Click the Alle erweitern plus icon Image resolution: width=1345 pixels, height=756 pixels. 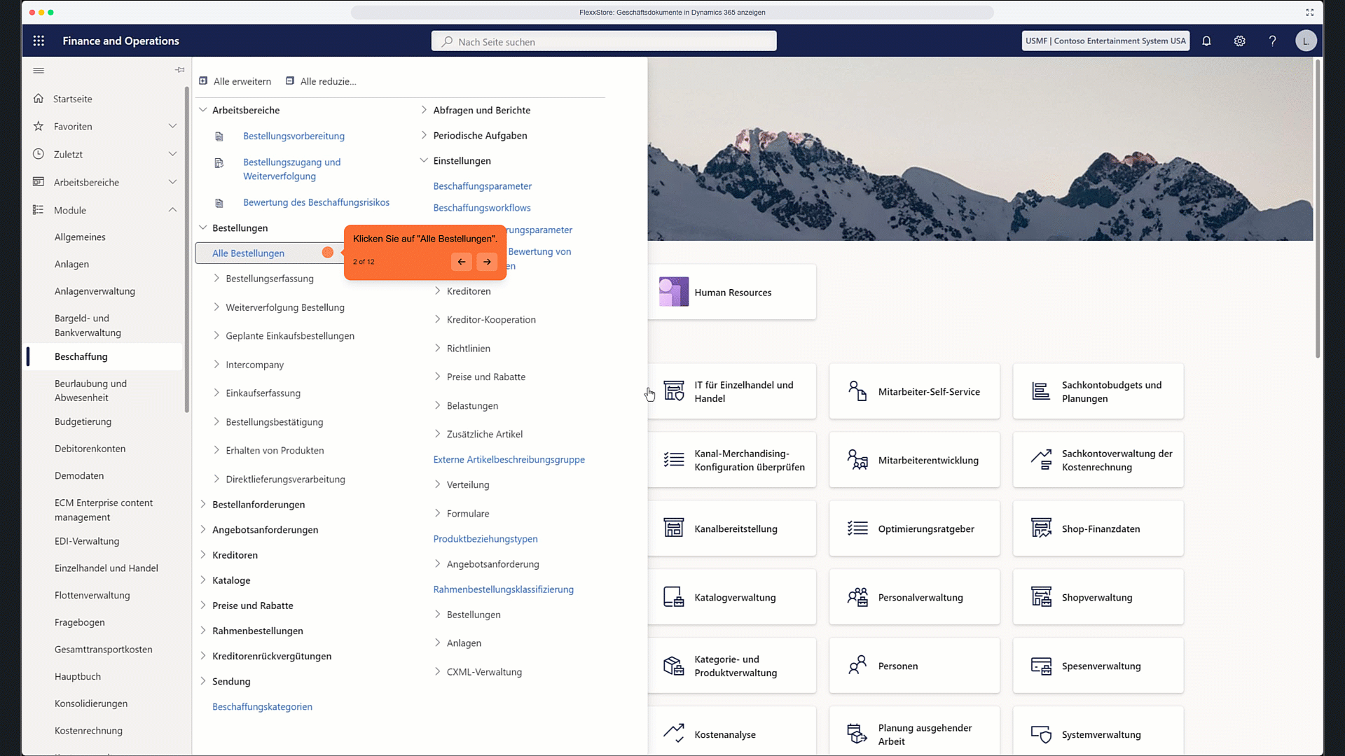203,81
